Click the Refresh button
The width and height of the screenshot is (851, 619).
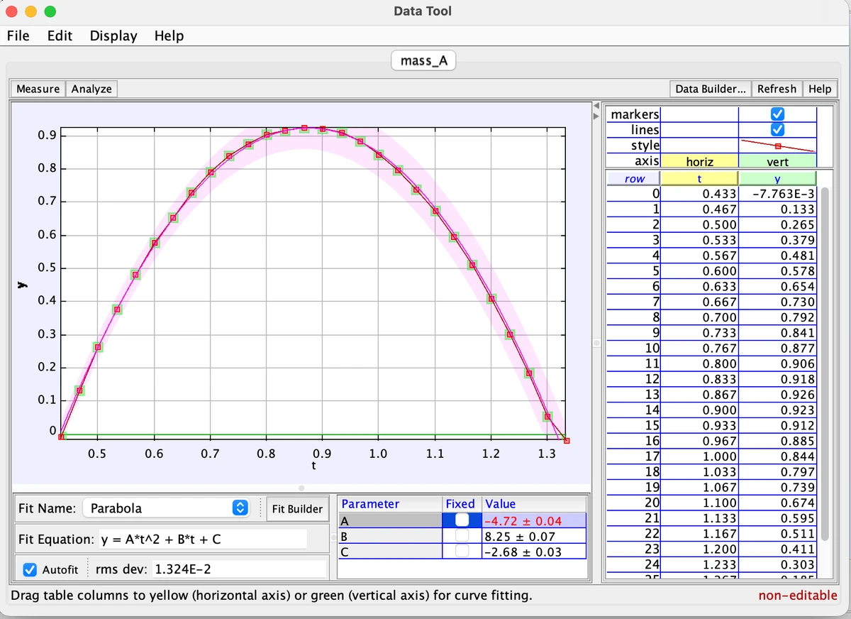click(777, 89)
